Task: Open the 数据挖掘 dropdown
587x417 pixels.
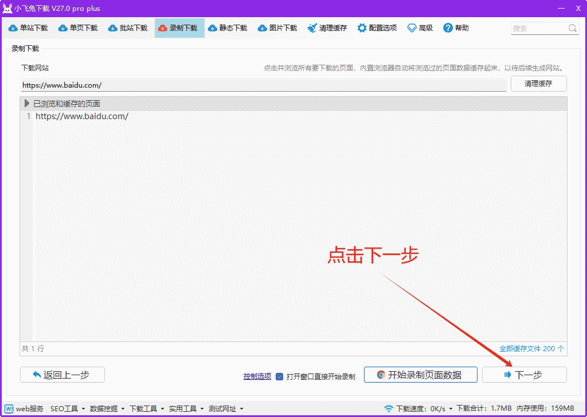Action: (x=107, y=409)
